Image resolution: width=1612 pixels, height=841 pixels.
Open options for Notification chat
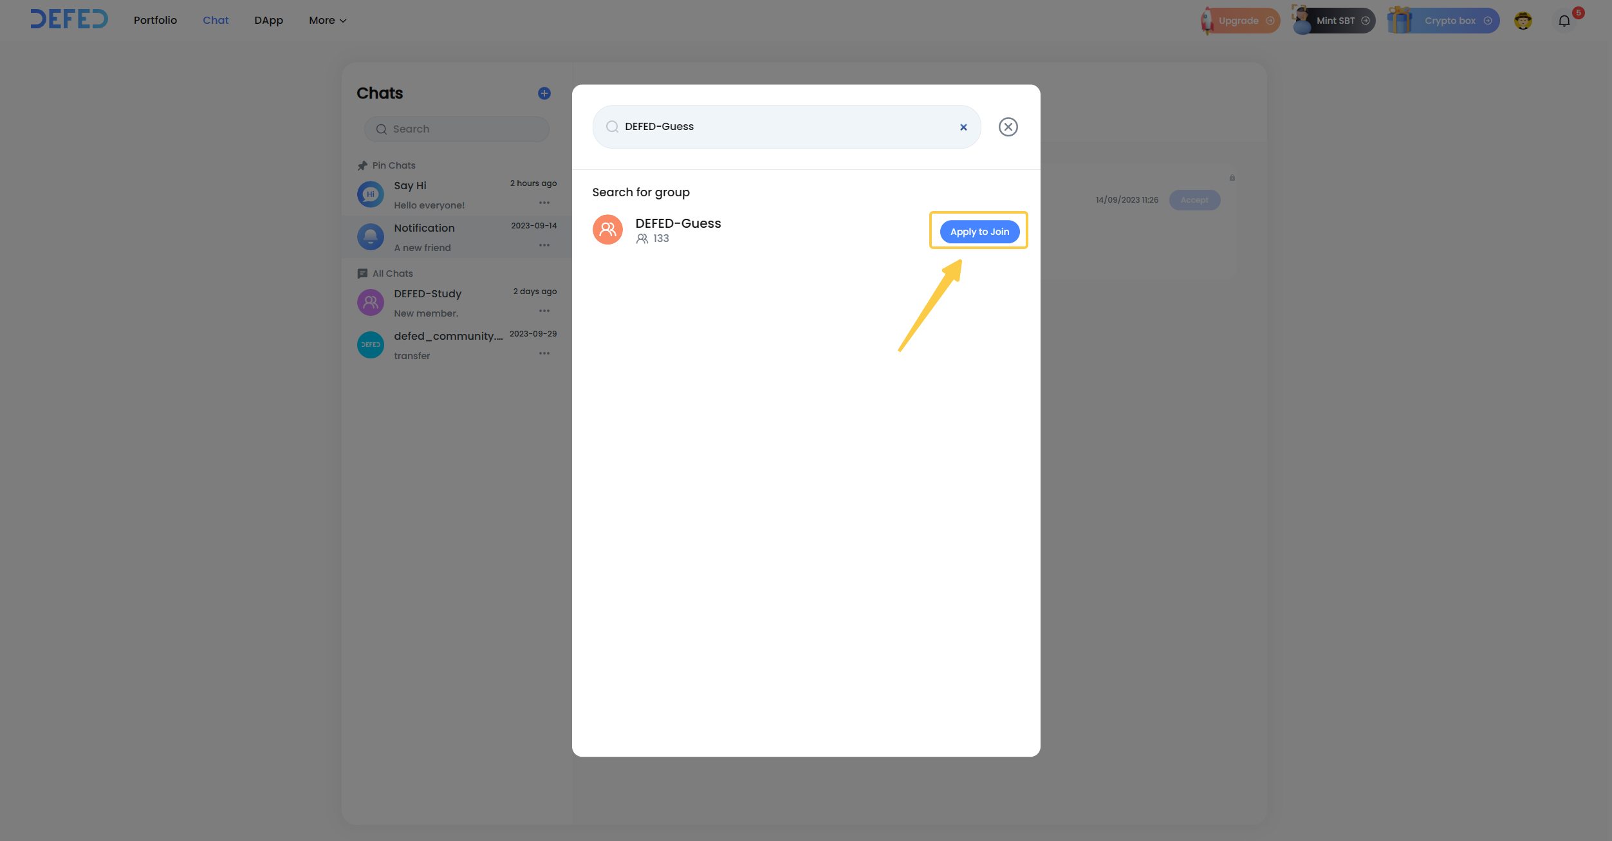(x=544, y=246)
